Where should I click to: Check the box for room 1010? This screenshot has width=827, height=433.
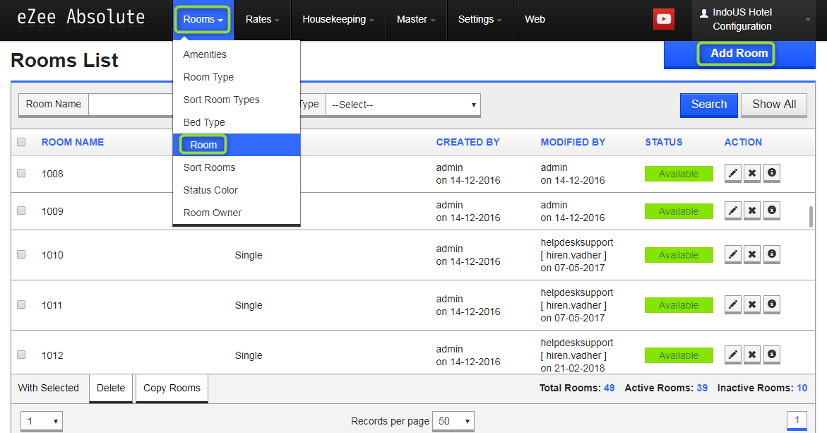(21, 254)
